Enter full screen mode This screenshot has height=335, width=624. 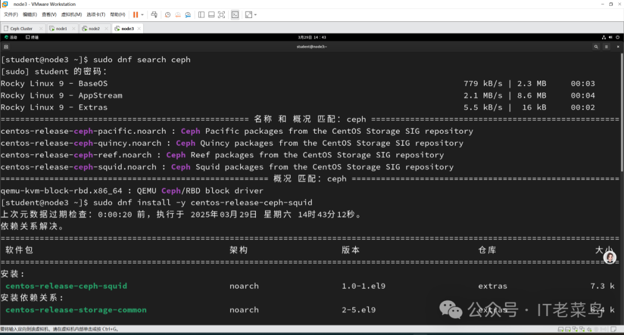coord(222,14)
